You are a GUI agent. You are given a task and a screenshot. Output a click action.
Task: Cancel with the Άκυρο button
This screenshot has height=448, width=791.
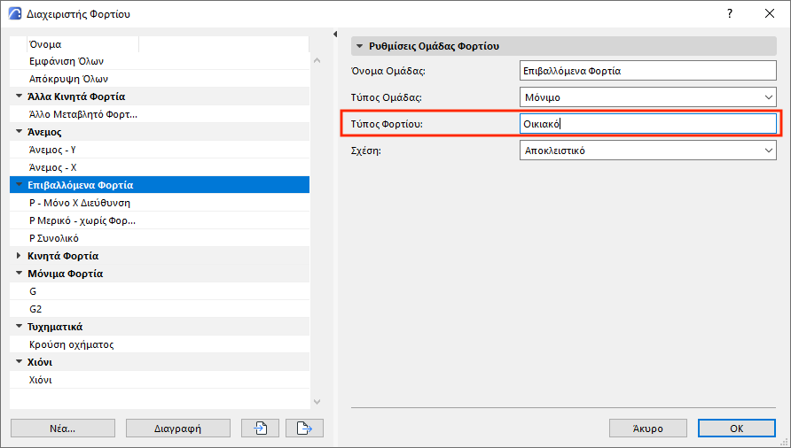[x=647, y=429]
